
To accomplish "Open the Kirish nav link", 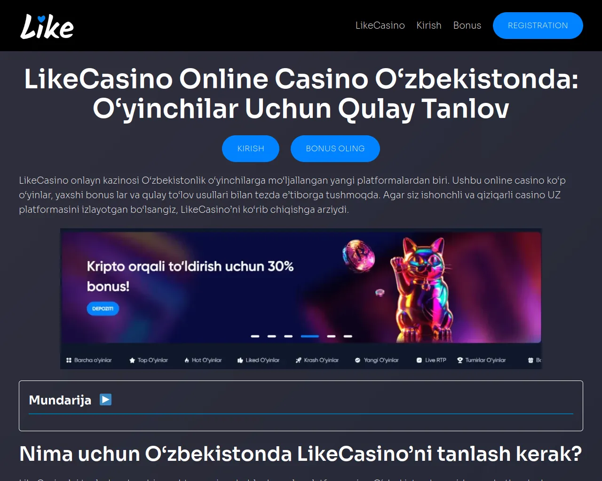I will pos(429,25).
